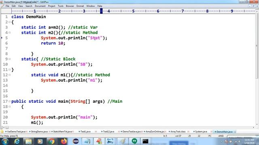
Task: Open the command prompt taskbar icon
Action: click(145, 141)
